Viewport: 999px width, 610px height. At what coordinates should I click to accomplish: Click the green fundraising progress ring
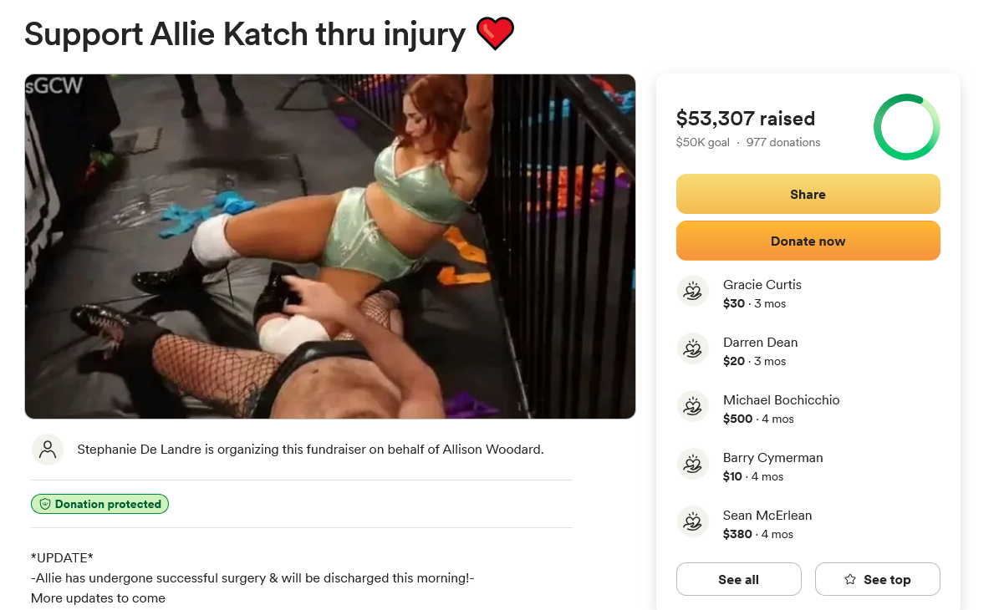(x=906, y=127)
